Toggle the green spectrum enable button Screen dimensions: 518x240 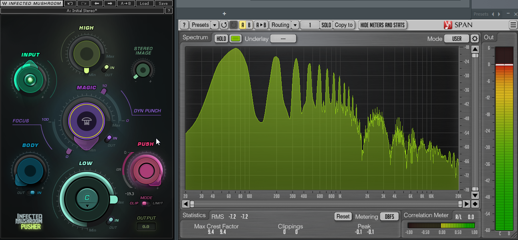(x=236, y=38)
